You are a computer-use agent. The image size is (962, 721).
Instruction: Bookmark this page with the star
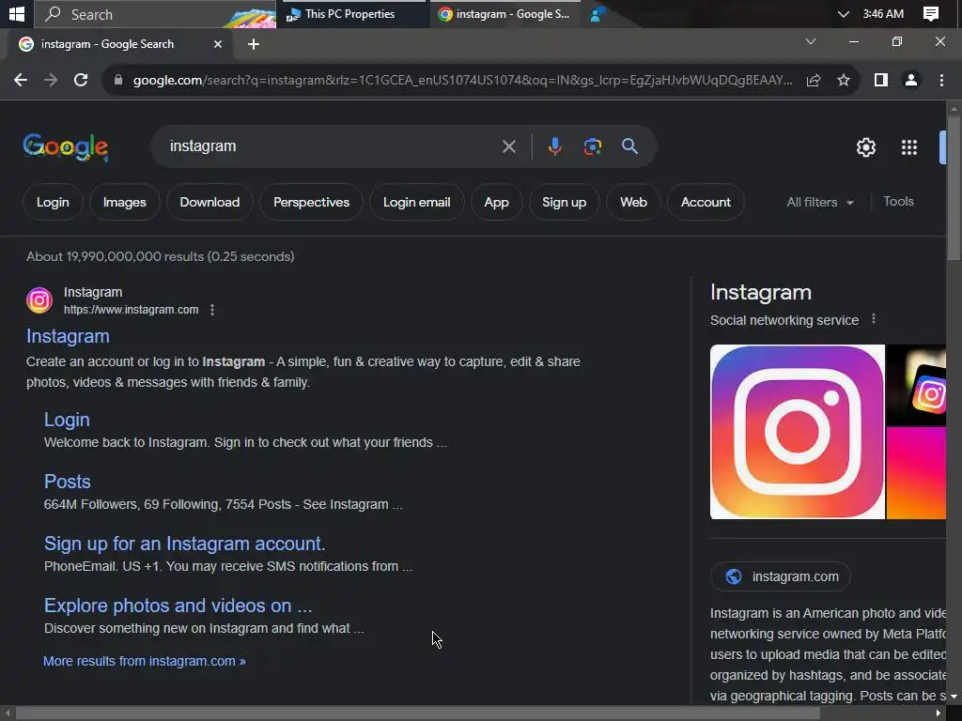(x=844, y=81)
